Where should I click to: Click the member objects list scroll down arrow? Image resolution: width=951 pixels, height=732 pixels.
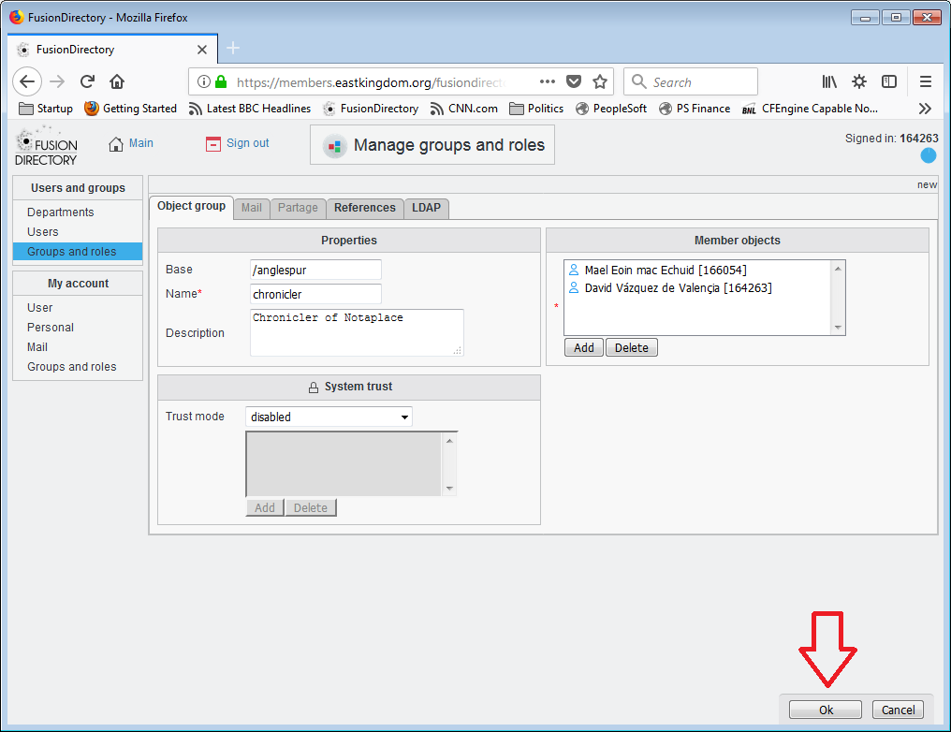pyautogui.click(x=838, y=328)
